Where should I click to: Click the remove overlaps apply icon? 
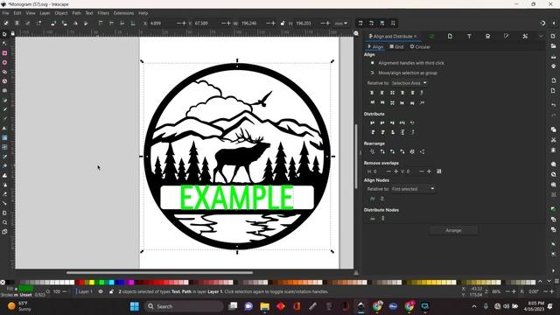click(x=439, y=171)
